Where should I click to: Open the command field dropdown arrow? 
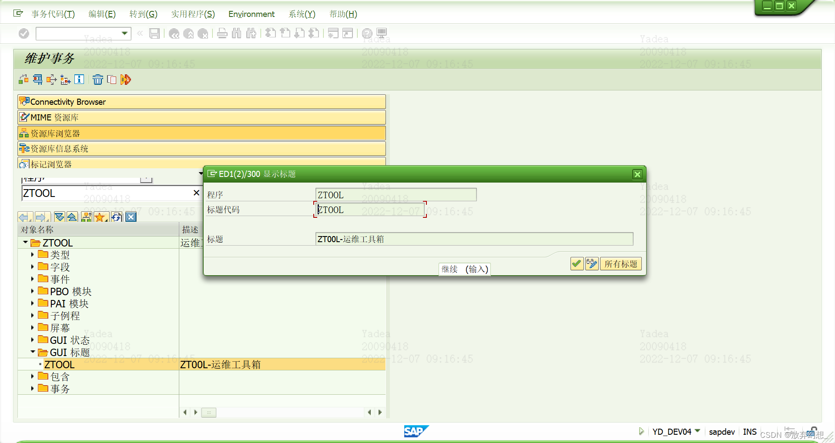pos(124,33)
